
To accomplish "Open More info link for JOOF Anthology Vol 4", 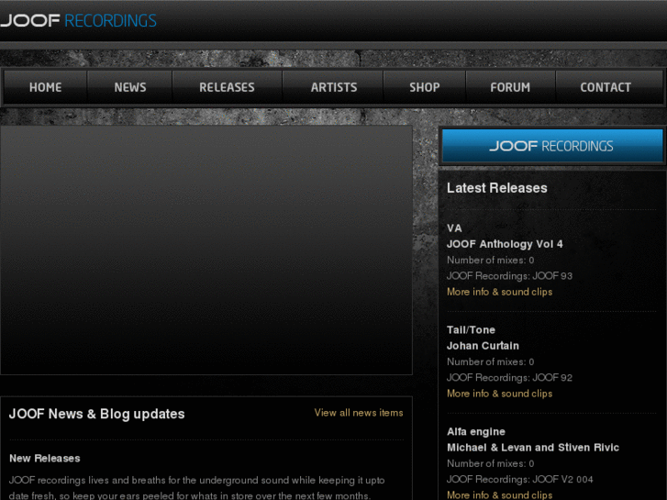I will 499,292.
